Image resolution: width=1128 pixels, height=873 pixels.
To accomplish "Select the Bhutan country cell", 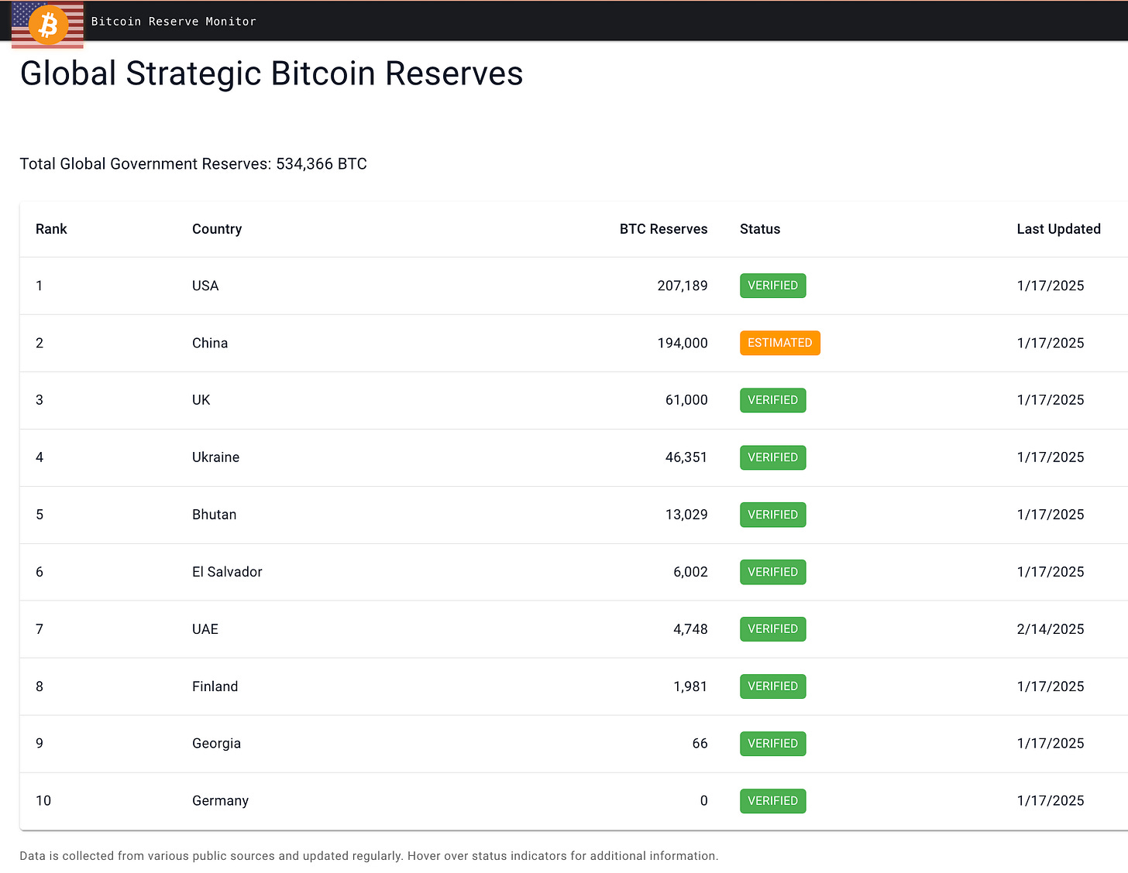I will 215,515.
